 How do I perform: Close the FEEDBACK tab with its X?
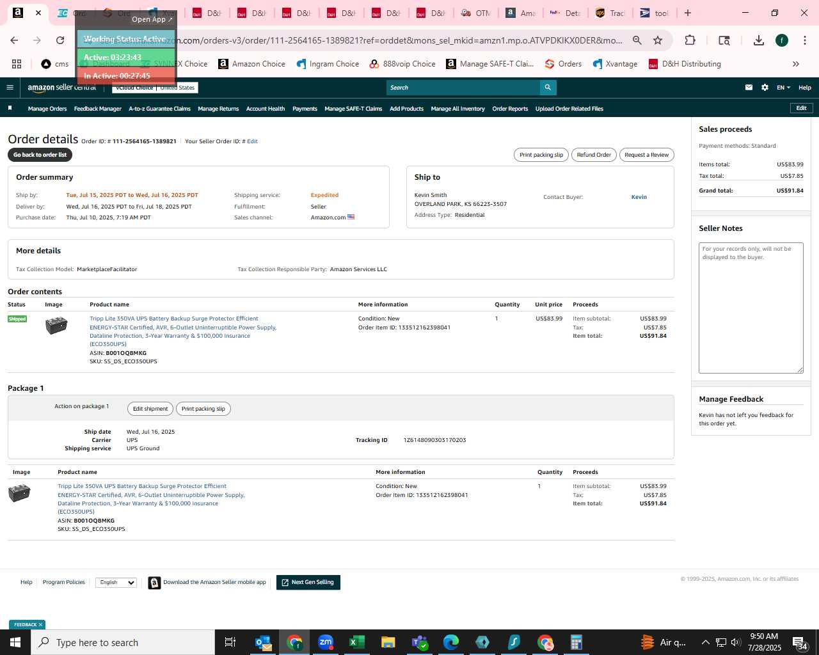coord(40,625)
